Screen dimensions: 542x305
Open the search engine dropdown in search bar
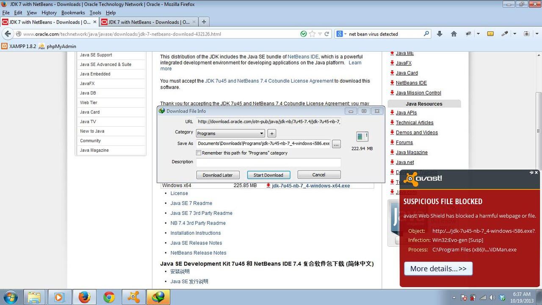click(343, 33)
